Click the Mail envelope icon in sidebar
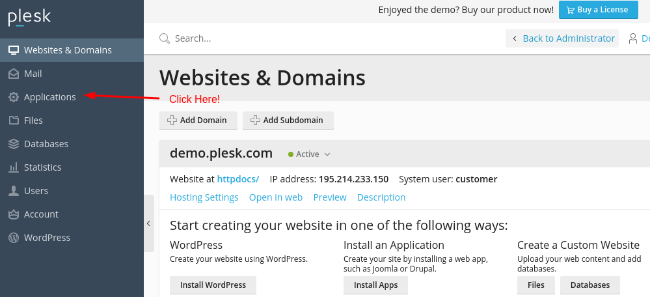This screenshot has height=297, width=650. pyautogui.click(x=13, y=74)
